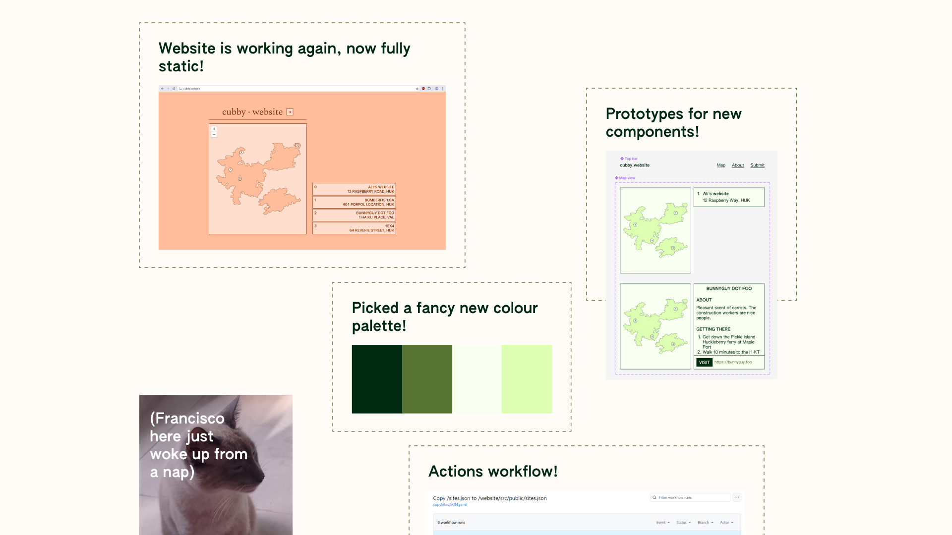Expand the Branch filter dropdown
Viewport: 952px width, 535px height.
[705, 523]
